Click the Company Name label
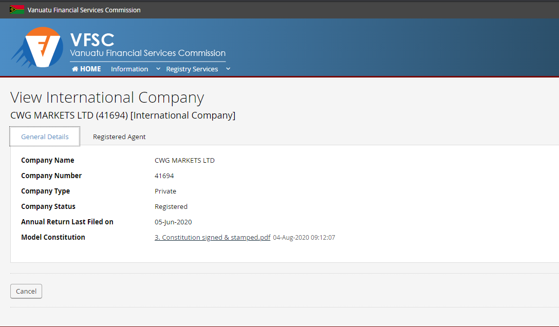This screenshot has width=559, height=327. 47,160
